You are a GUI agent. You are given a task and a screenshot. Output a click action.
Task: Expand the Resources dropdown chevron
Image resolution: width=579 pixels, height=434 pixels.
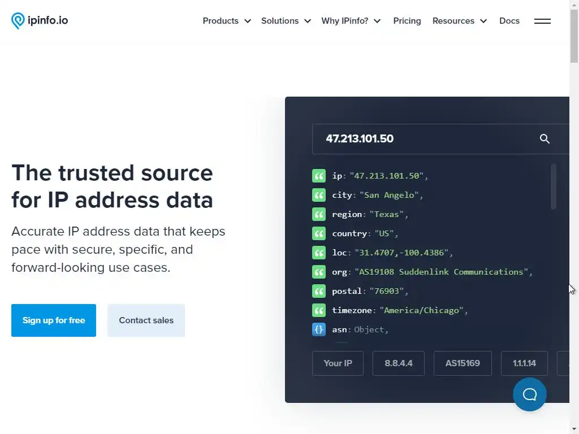483,21
